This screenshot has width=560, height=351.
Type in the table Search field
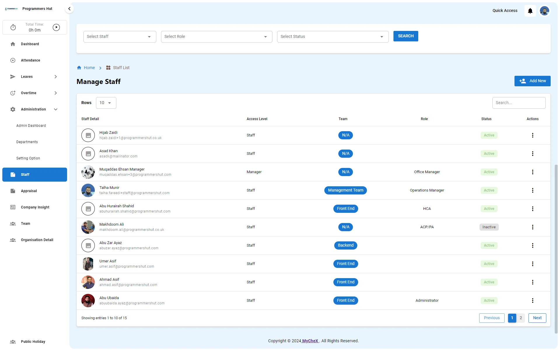click(x=519, y=103)
